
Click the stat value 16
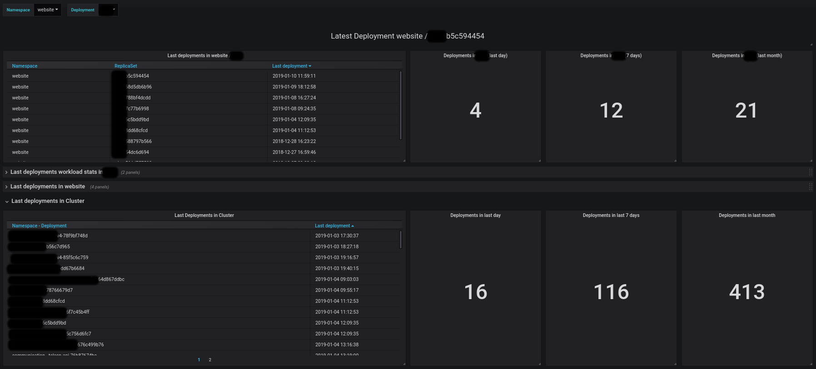click(x=476, y=292)
